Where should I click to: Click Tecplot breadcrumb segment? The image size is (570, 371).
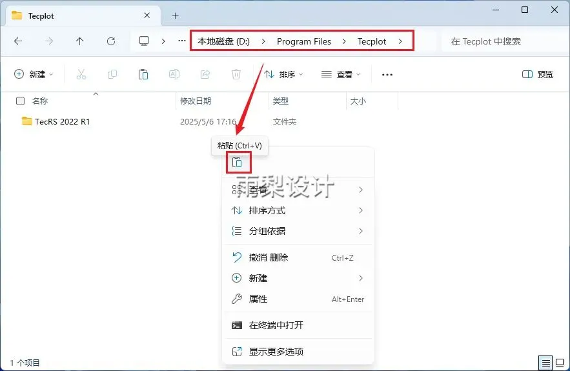coord(372,41)
